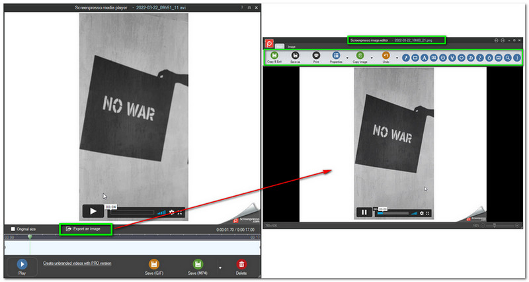The height and width of the screenshot is (282, 529).
Task: Click the redo arrow in the editor title bar
Action: click(503, 40)
